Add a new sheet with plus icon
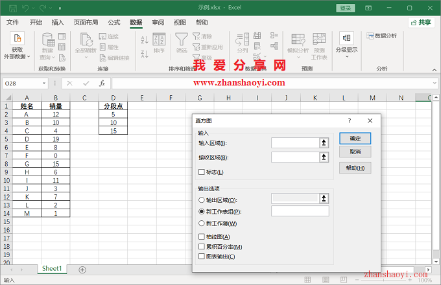 click(82, 270)
